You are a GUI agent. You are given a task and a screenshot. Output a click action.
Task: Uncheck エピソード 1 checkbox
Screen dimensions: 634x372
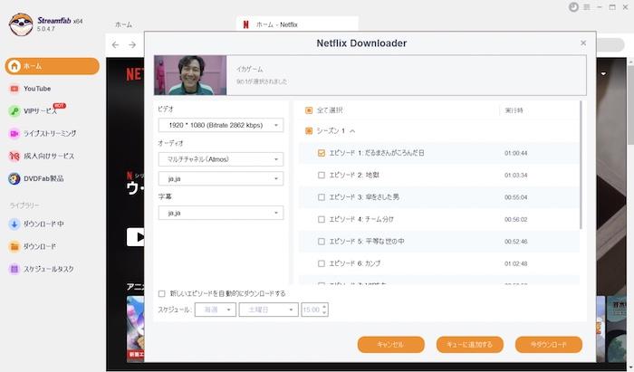click(x=322, y=153)
